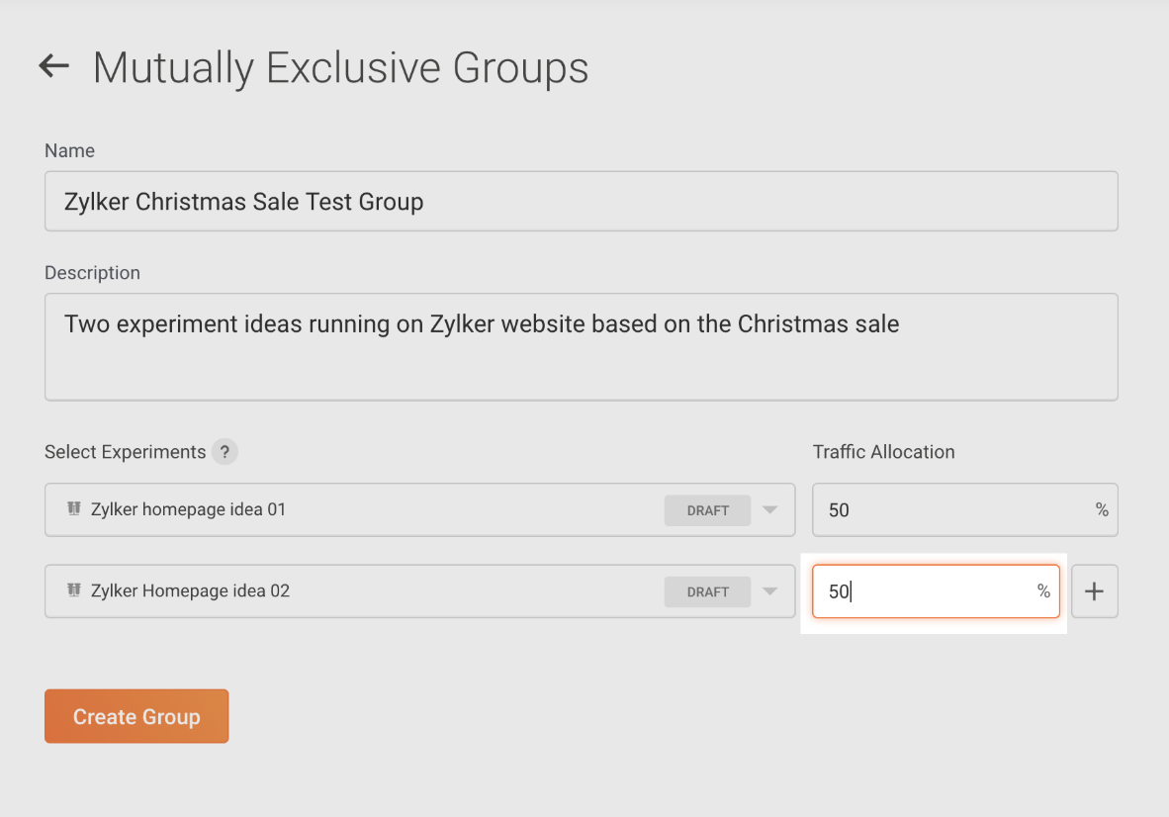Image resolution: width=1169 pixels, height=817 pixels.
Task: Click the Mutually Exclusive Groups page heading
Action: (340, 68)
